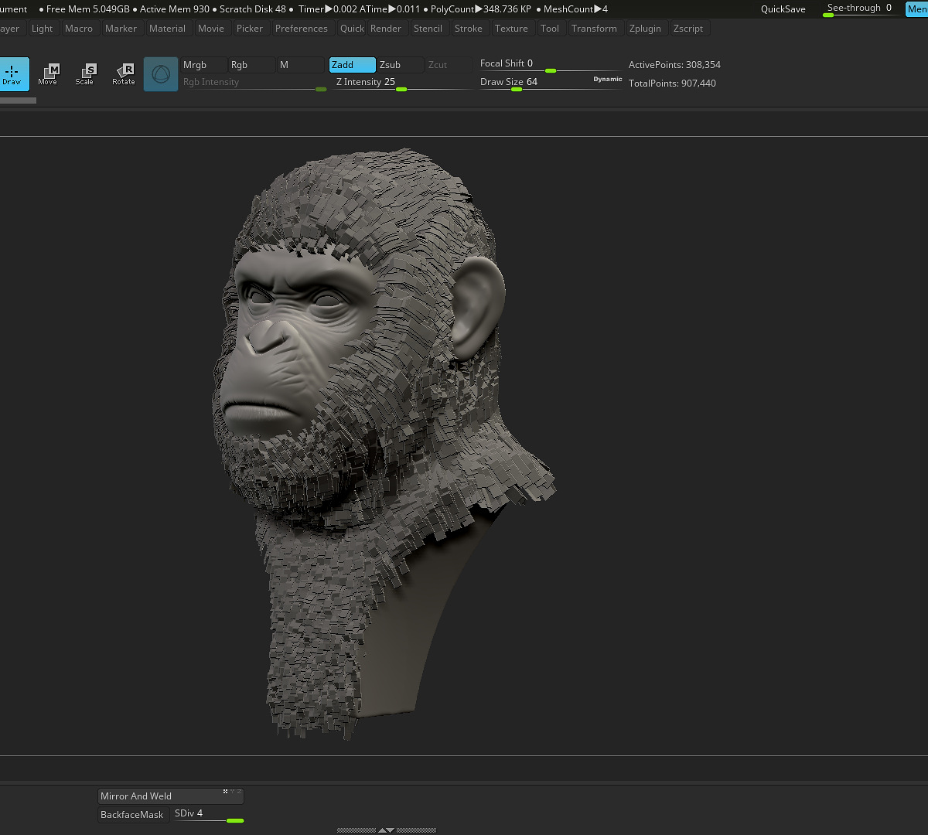Click the MeshCount 4 status
928x835 pixels.
pyautogui.click(x=575, y=9)
